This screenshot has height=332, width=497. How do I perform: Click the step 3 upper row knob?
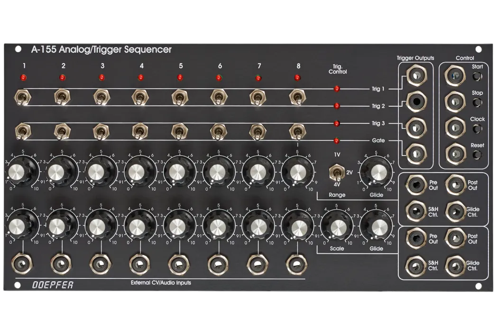point(100,173)
